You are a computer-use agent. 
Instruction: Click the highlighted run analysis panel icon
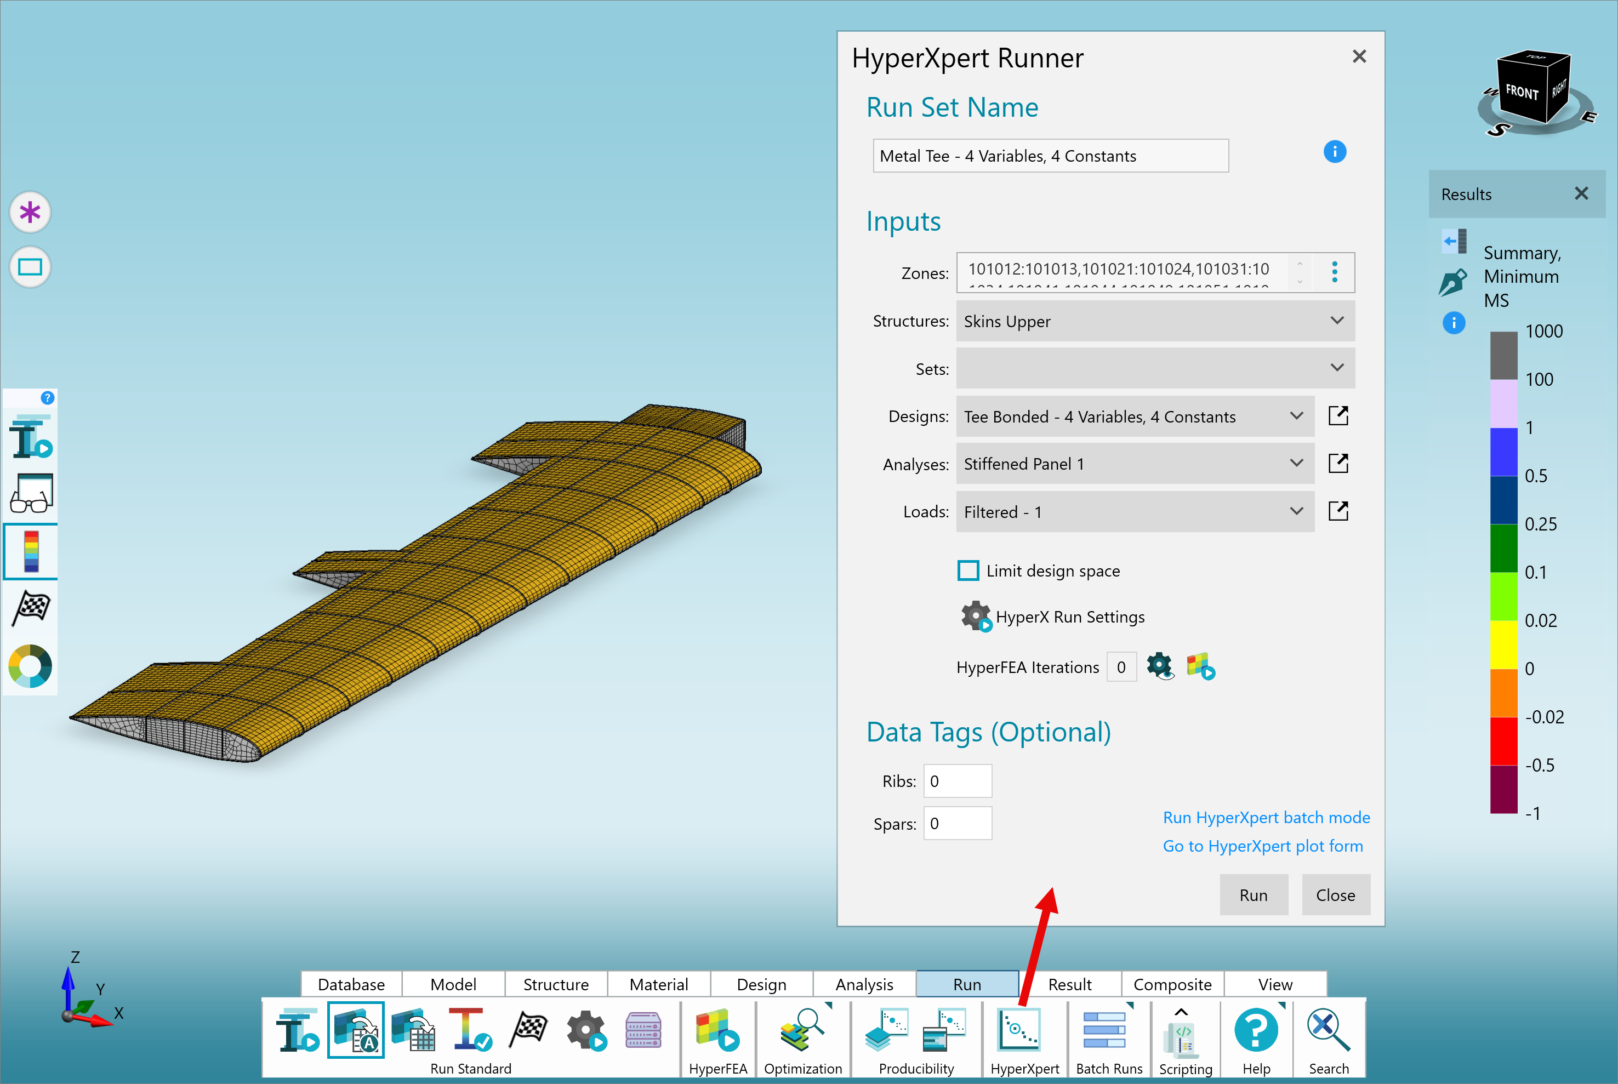(355, 1030)
